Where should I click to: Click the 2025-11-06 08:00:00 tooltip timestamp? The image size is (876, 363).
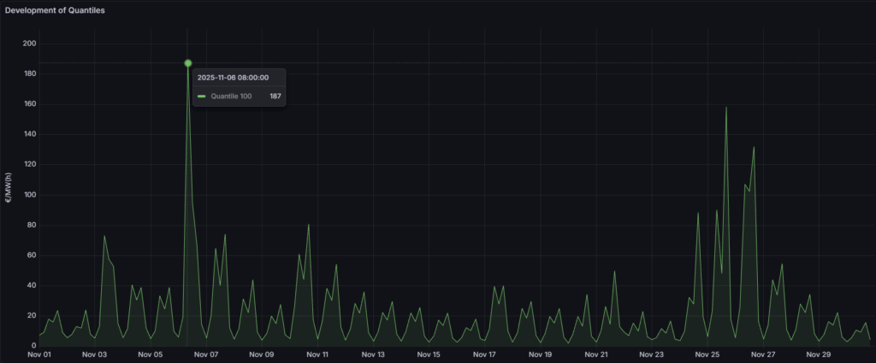click(x=233, y=77)
